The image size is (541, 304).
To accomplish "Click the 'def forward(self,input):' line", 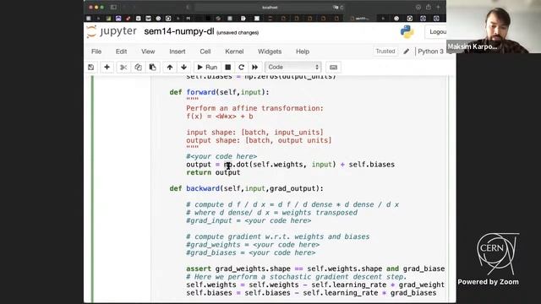I will 219,92.
